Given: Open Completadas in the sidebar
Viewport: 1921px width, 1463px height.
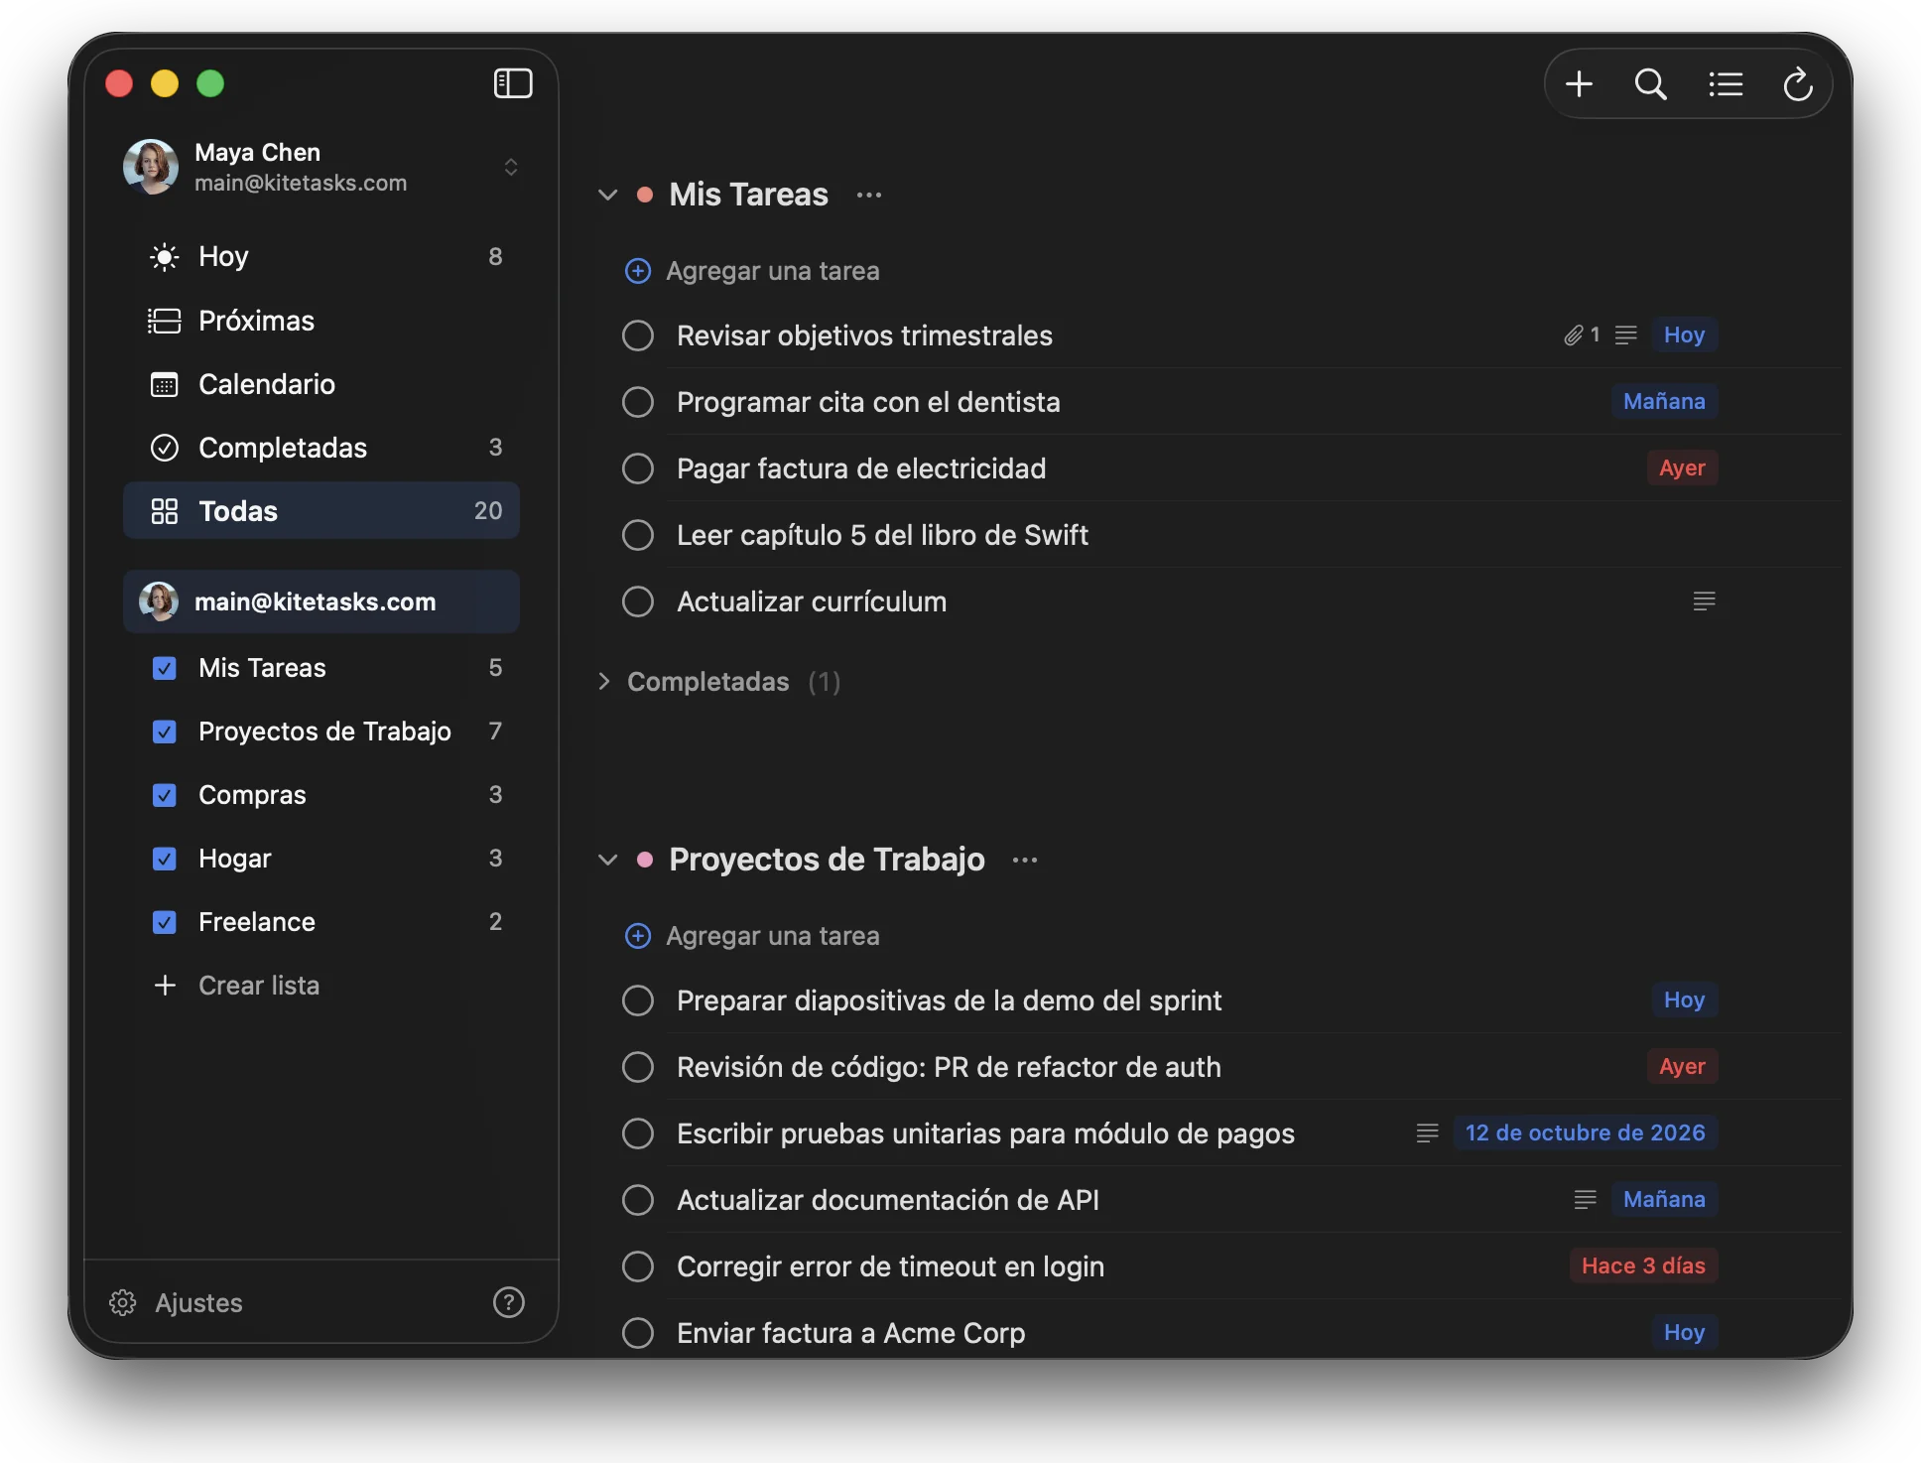Looking at the screenshot, I should 321,448.
